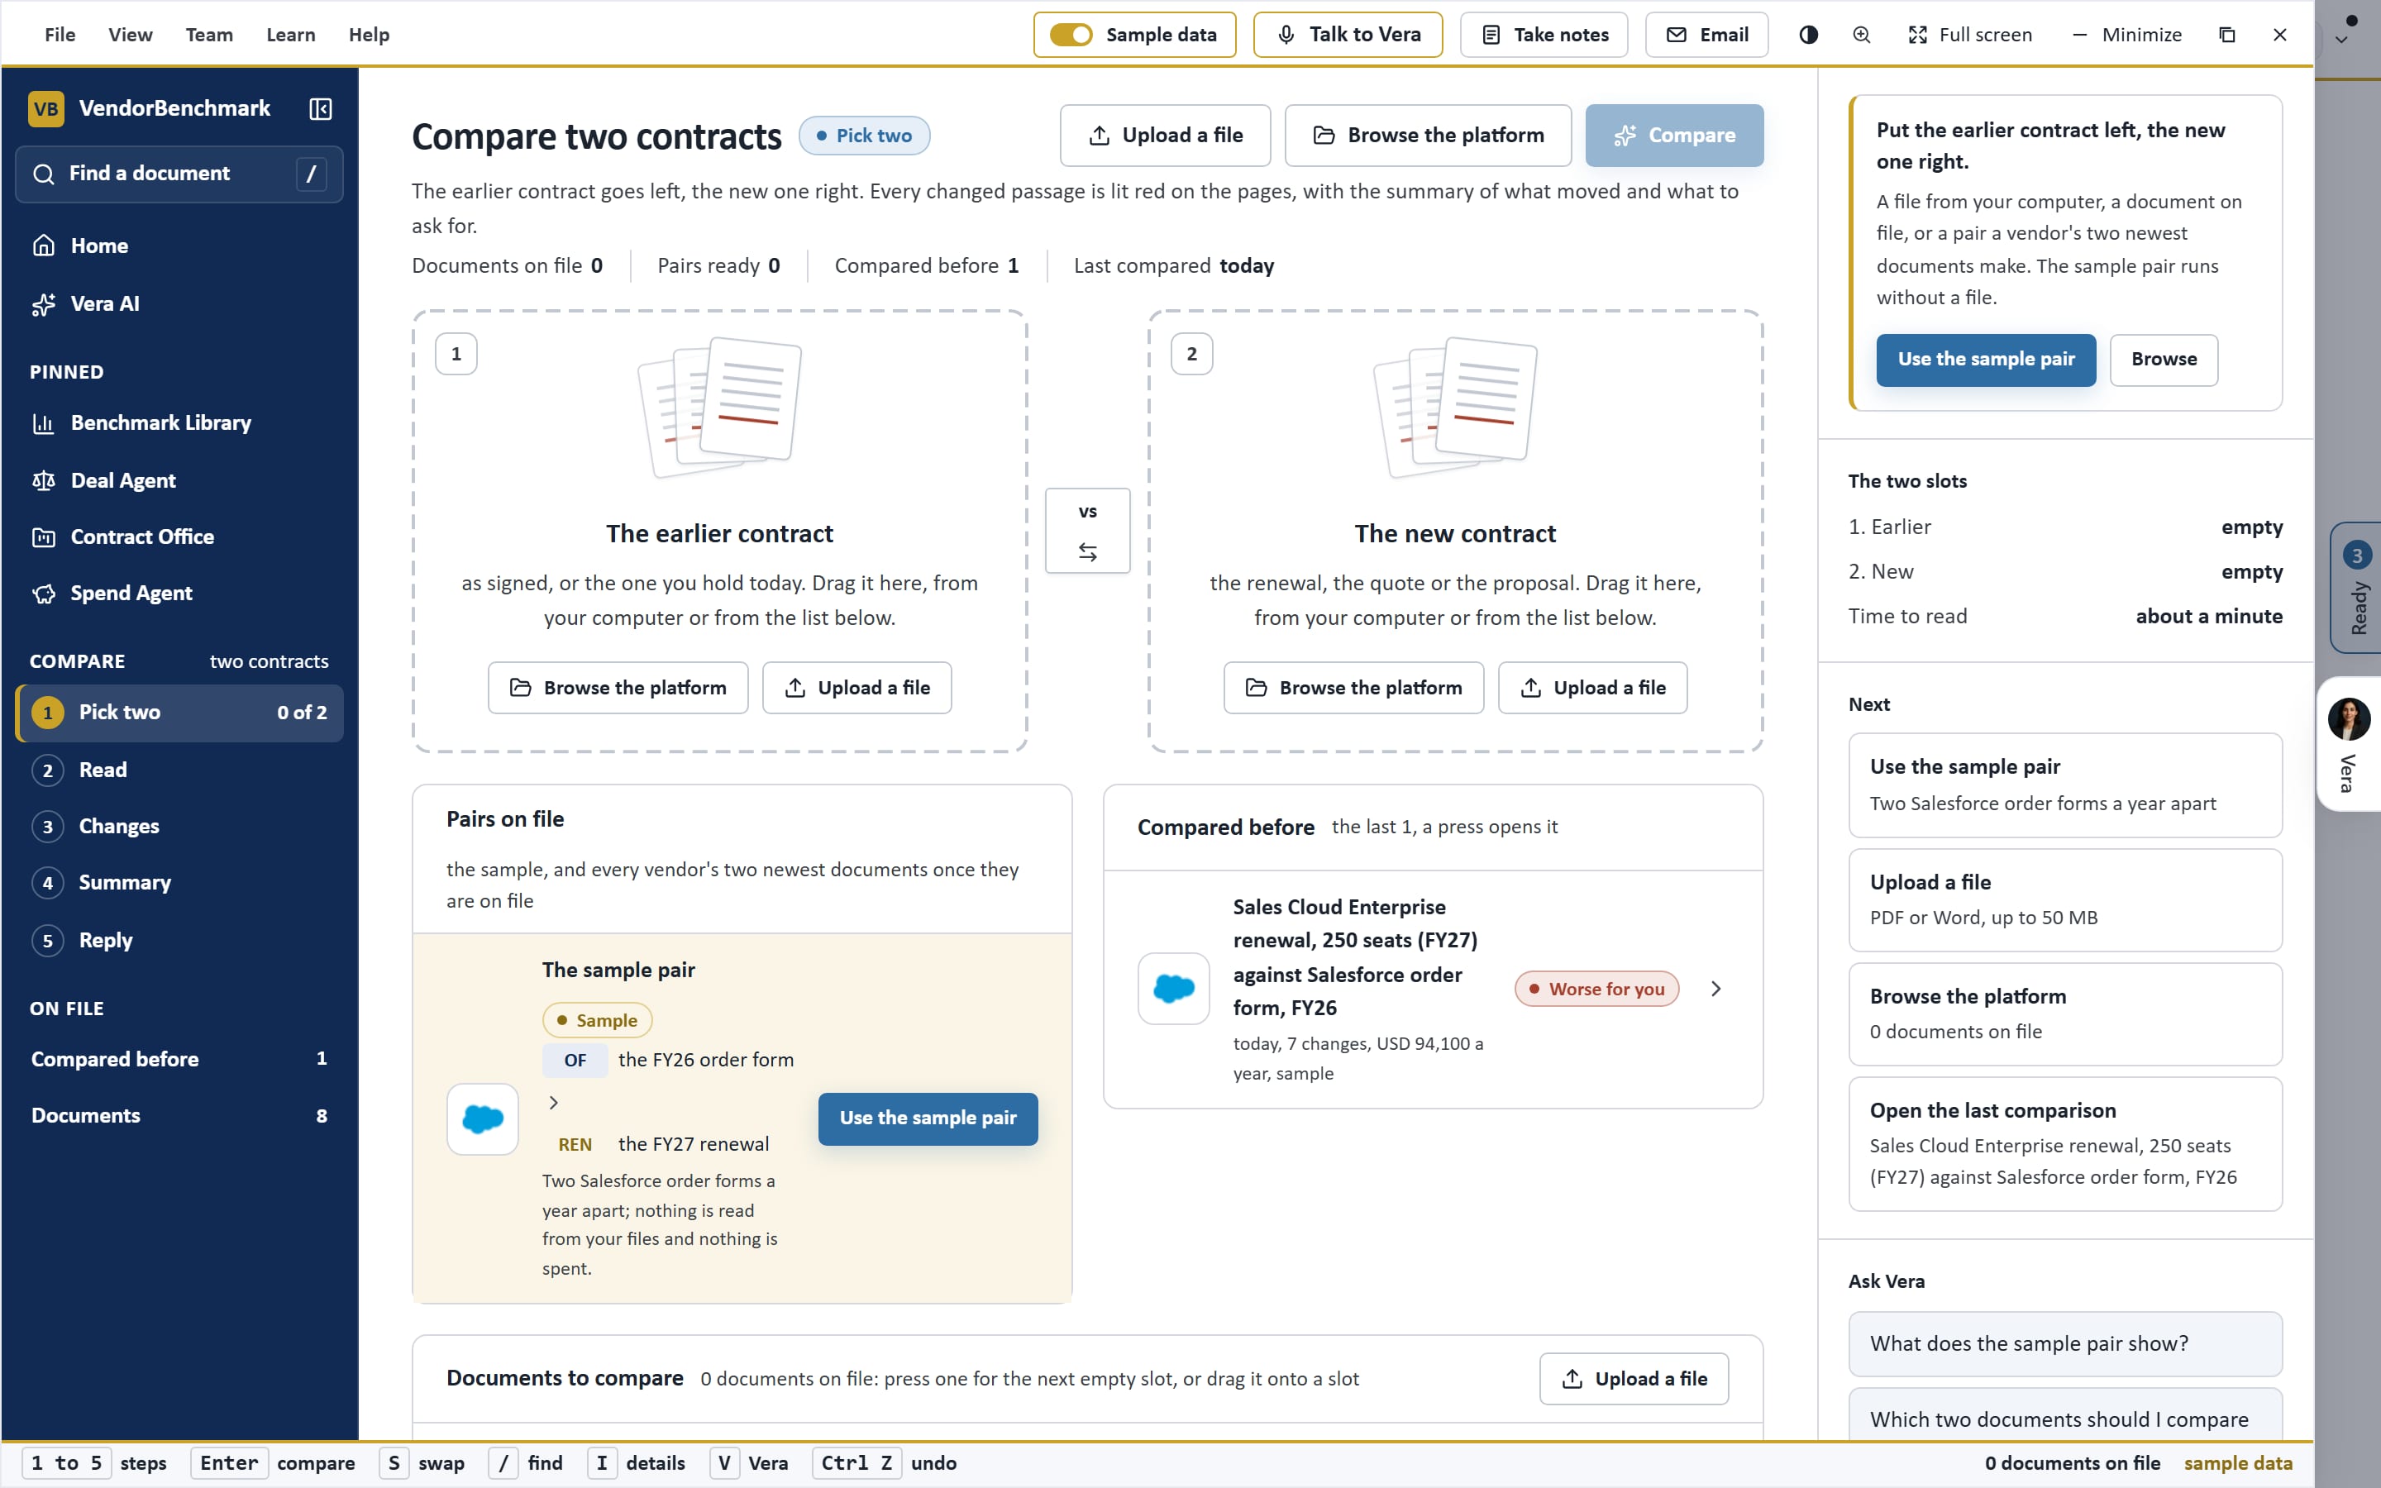
Task: Toggle the Sample data switch
Action: [x=1071, y=35]
